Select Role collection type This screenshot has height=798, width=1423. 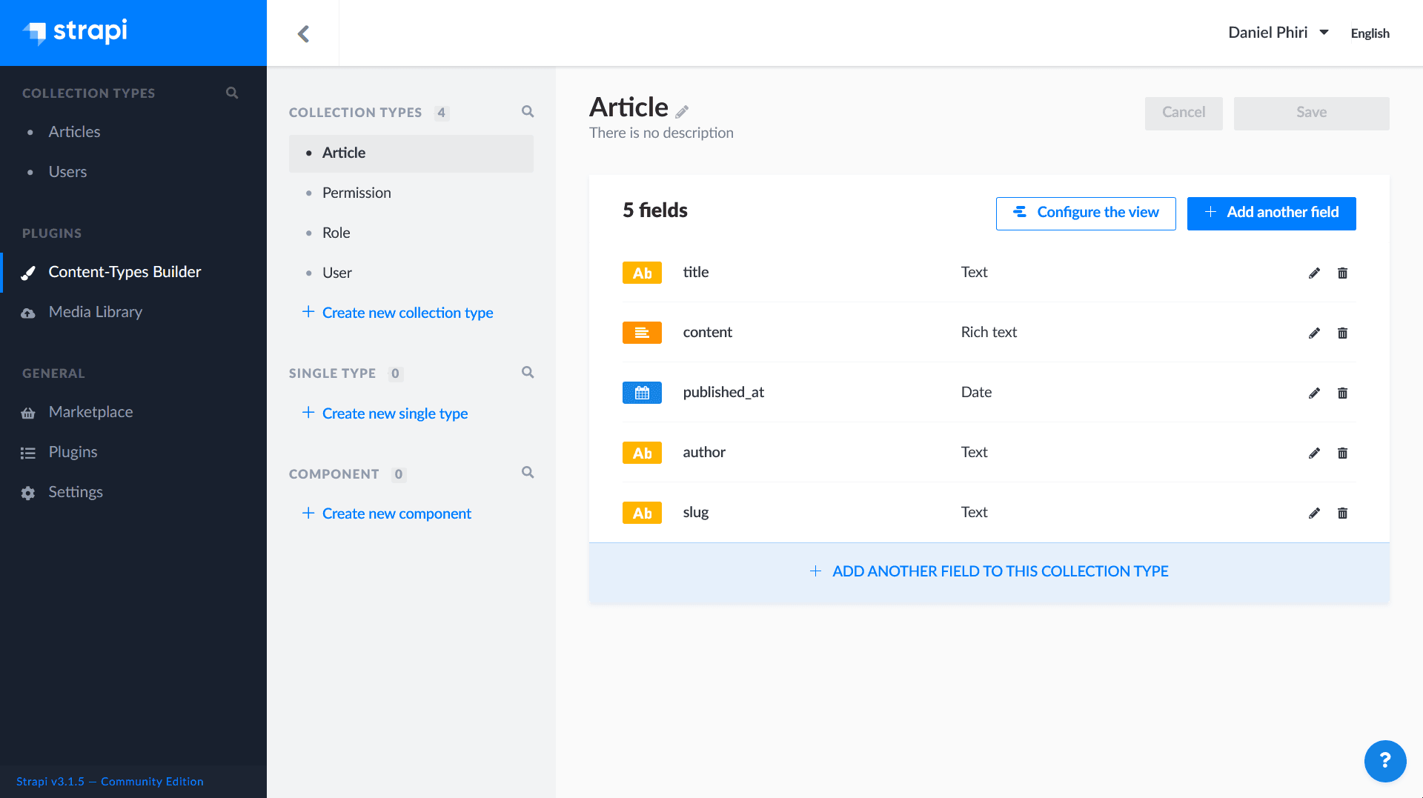(x=336, y=233)
